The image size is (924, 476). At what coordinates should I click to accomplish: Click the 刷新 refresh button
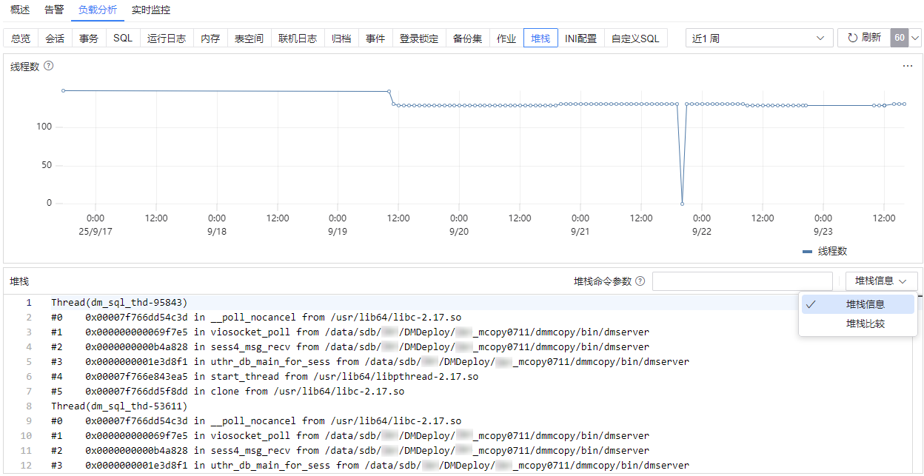864,38
